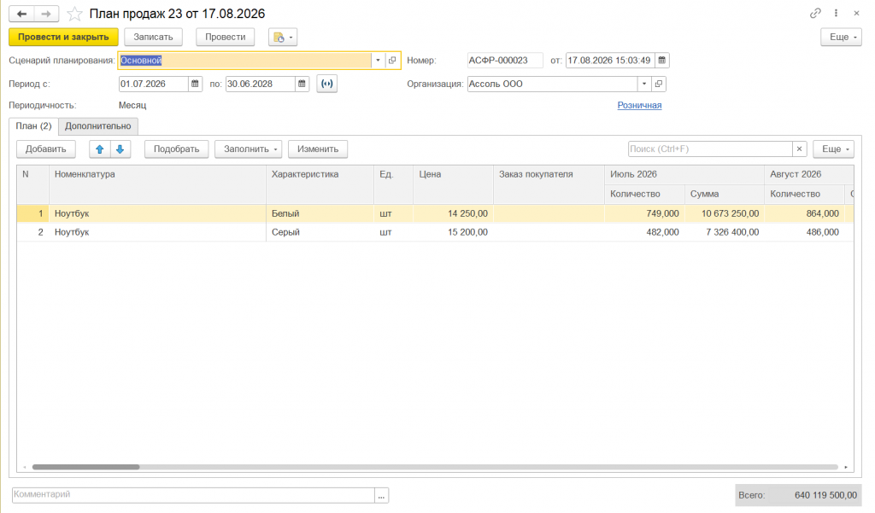Open the Розничная link
The height and width of the screenshot is (513, 875).
coord(639,105)
